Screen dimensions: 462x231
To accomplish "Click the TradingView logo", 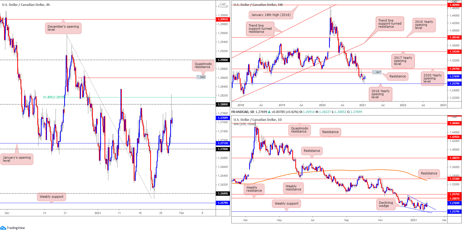I will [x=13, y=228].
